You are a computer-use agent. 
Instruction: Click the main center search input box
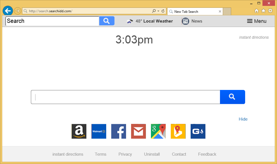pos(126,97)
